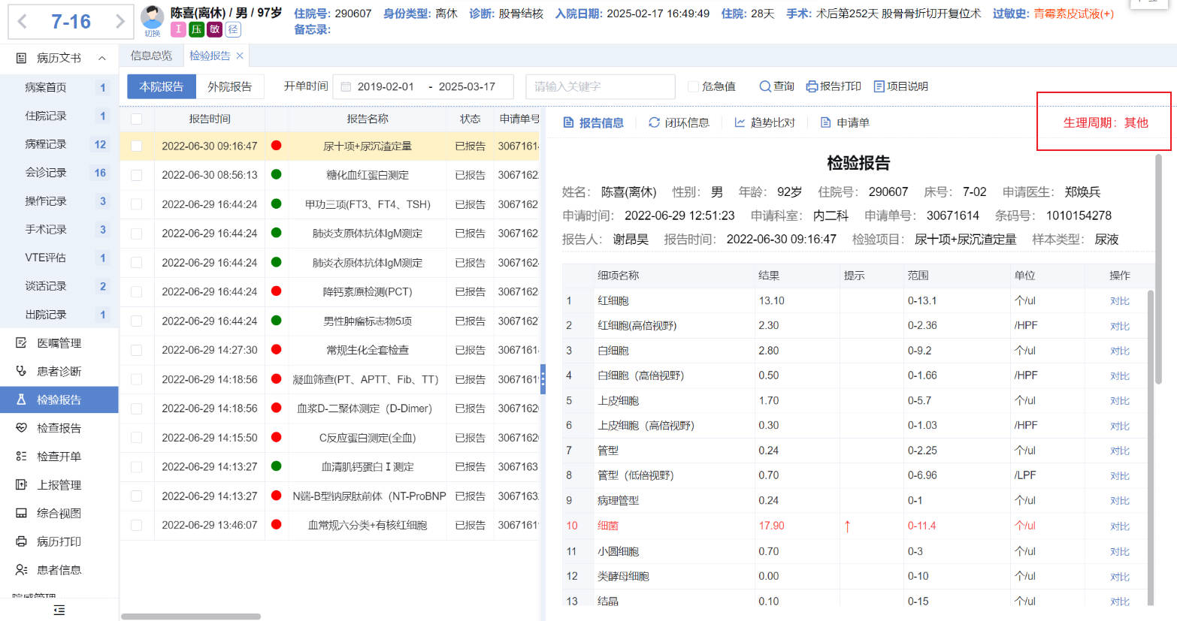Collapse the sidebar with the bottom menu icon
The width and height of the screenshot is (1177, 621).
tap(59, 610)
